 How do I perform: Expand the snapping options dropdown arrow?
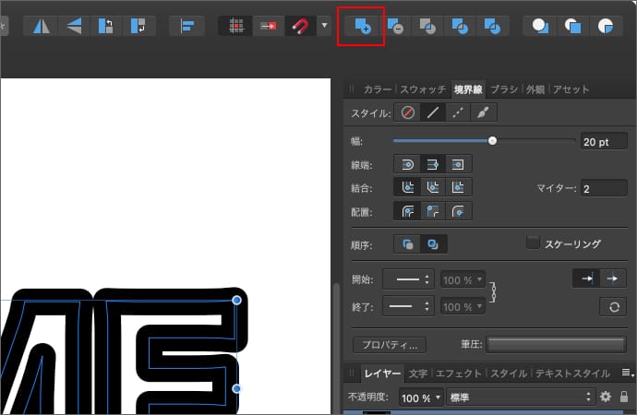pos(324,26)
